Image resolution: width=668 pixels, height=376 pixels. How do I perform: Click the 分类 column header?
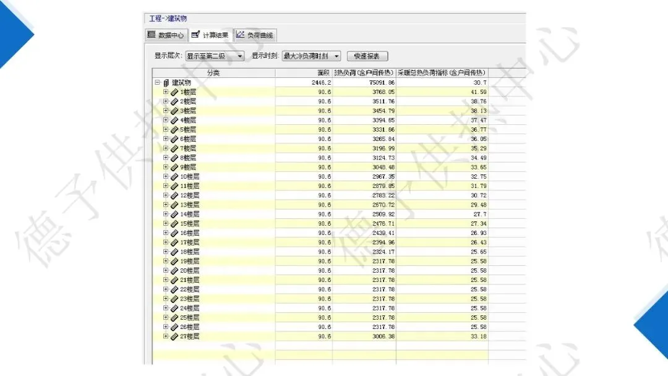[x=213, y=73]
